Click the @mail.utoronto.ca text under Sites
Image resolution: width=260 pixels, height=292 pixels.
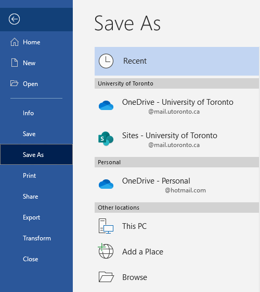[x=174, y=145]
